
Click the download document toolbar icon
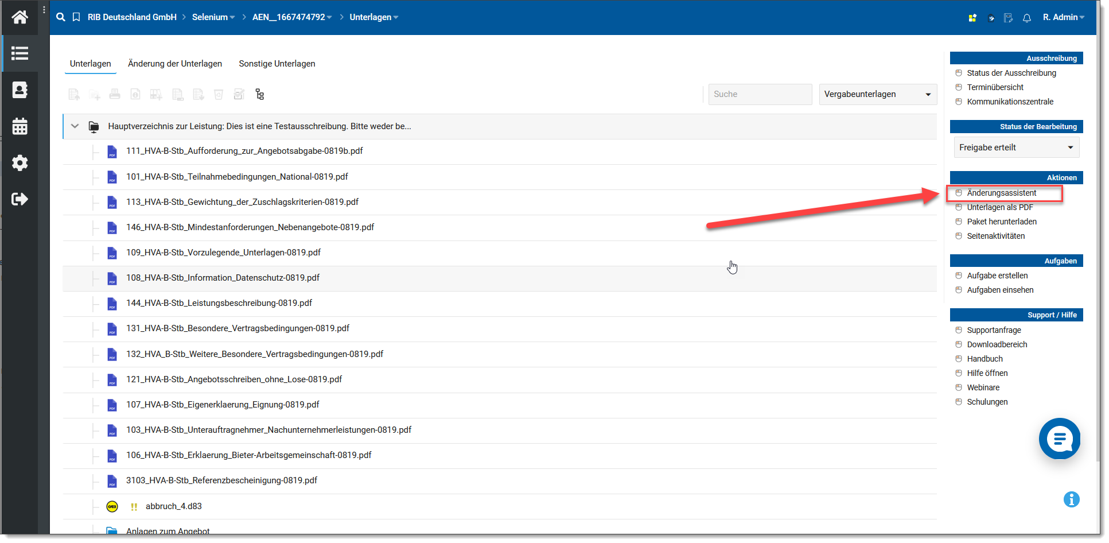[199, 94]
